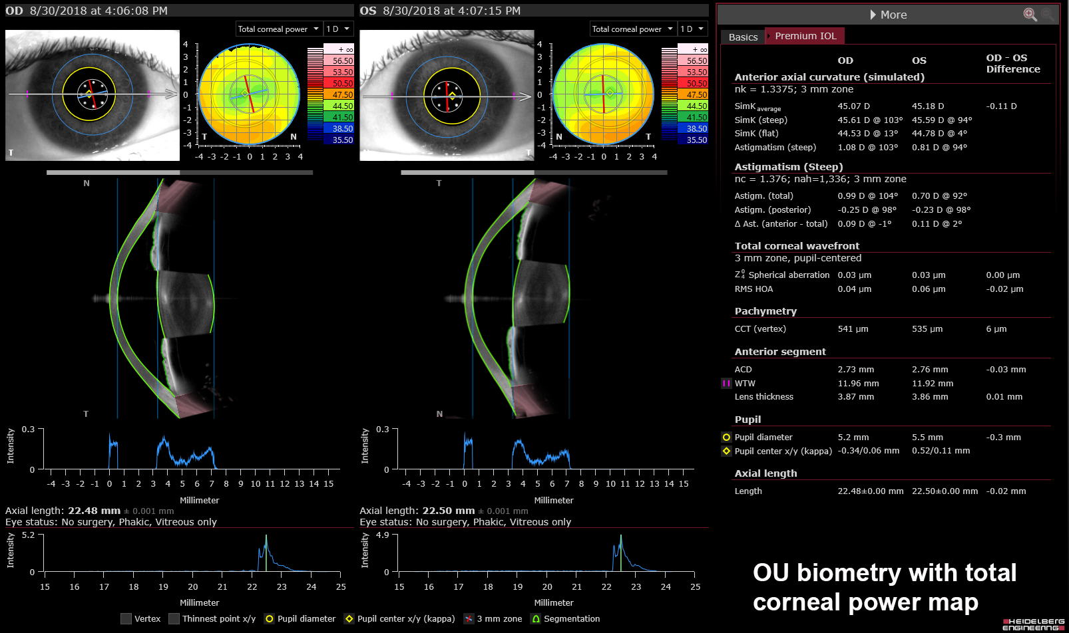Click the zoom out magnifier icon
The width and height of the screenshot is (1069, 633).
coord(1048,15)
